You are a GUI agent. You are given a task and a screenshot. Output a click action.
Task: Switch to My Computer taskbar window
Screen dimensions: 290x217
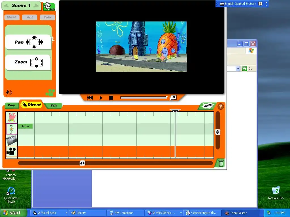point(125,213)
